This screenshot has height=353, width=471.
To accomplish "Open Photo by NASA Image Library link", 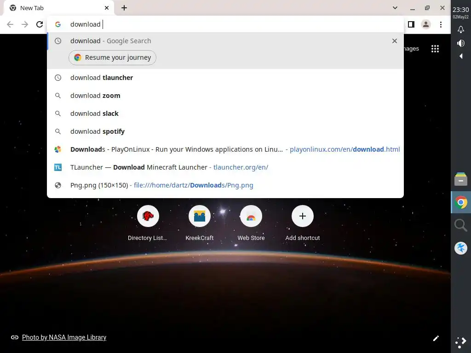I will tap(64, 337).
